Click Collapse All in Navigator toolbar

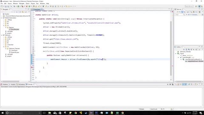tap(20, 12)
